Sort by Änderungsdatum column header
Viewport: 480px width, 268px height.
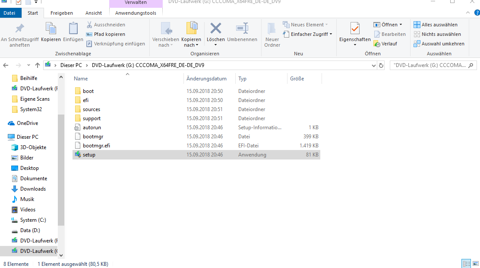tap(210, 79)
